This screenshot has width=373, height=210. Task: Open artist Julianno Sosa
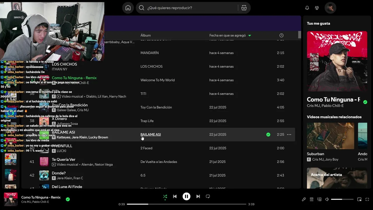[x=67, y=124]
